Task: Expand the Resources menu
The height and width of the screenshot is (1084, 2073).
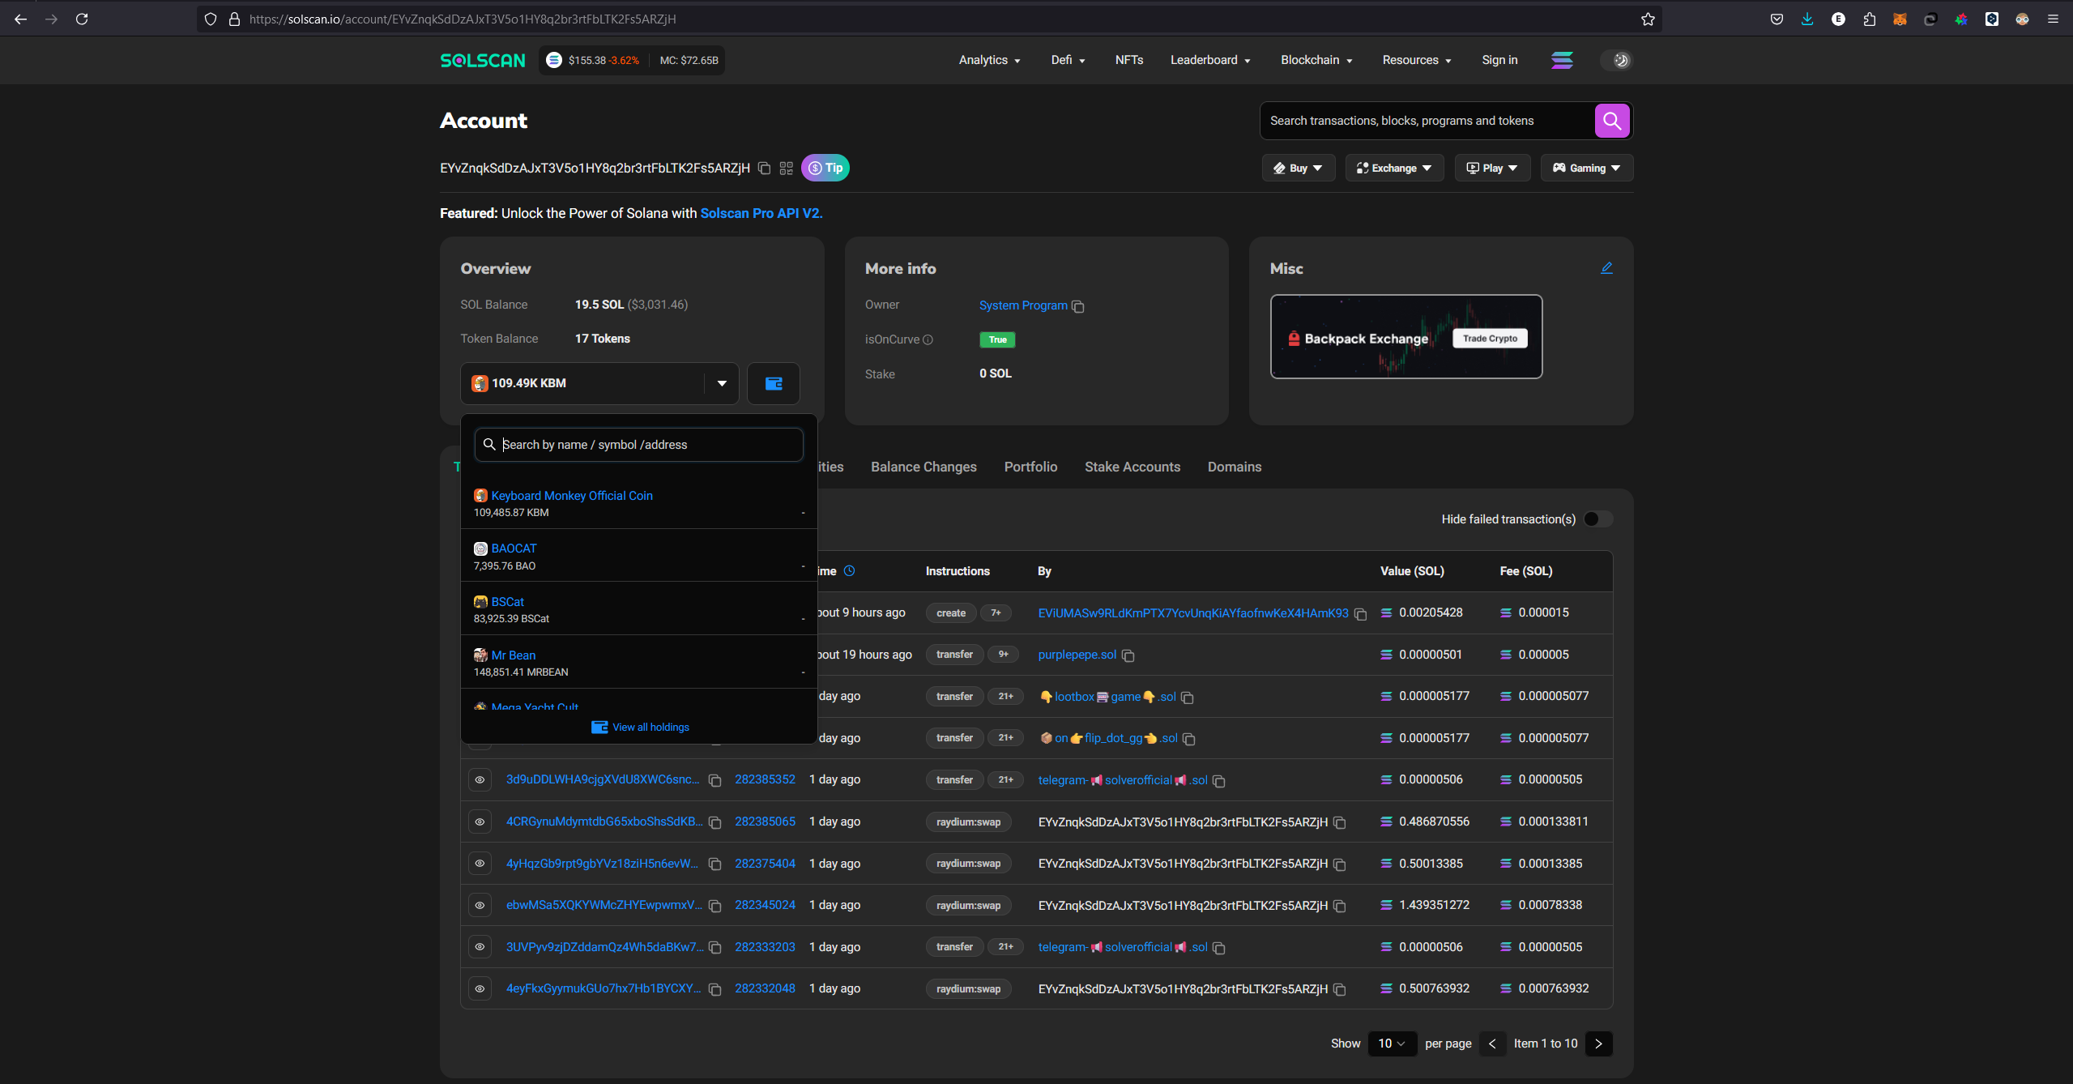Action: pos(1416,60)
